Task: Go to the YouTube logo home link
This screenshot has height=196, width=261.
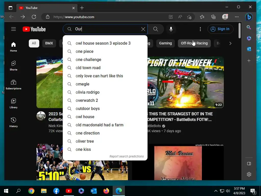Action: pos(34,29)
